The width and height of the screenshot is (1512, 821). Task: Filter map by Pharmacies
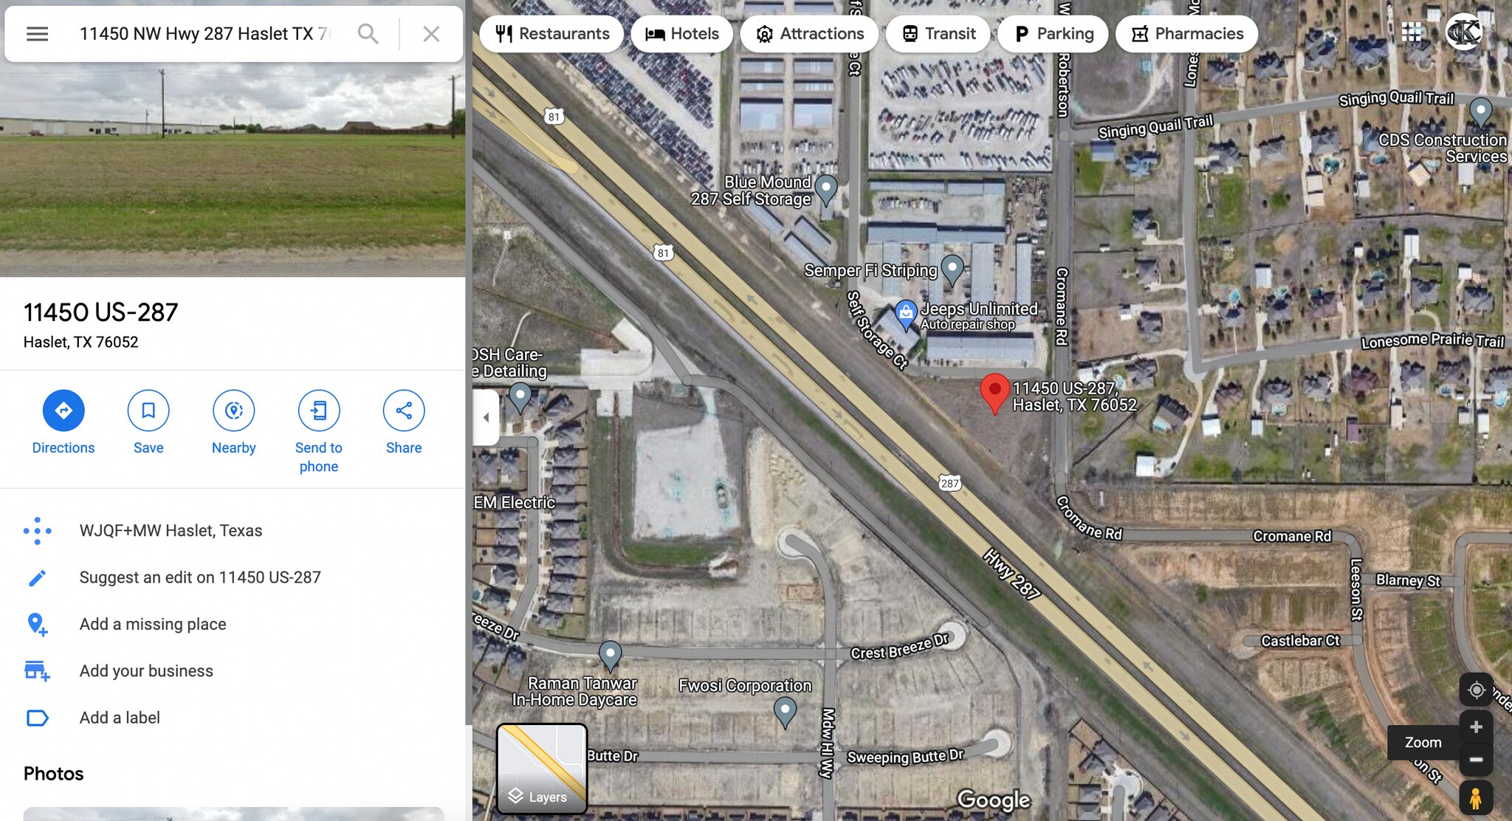click(x=1186, y=34)
